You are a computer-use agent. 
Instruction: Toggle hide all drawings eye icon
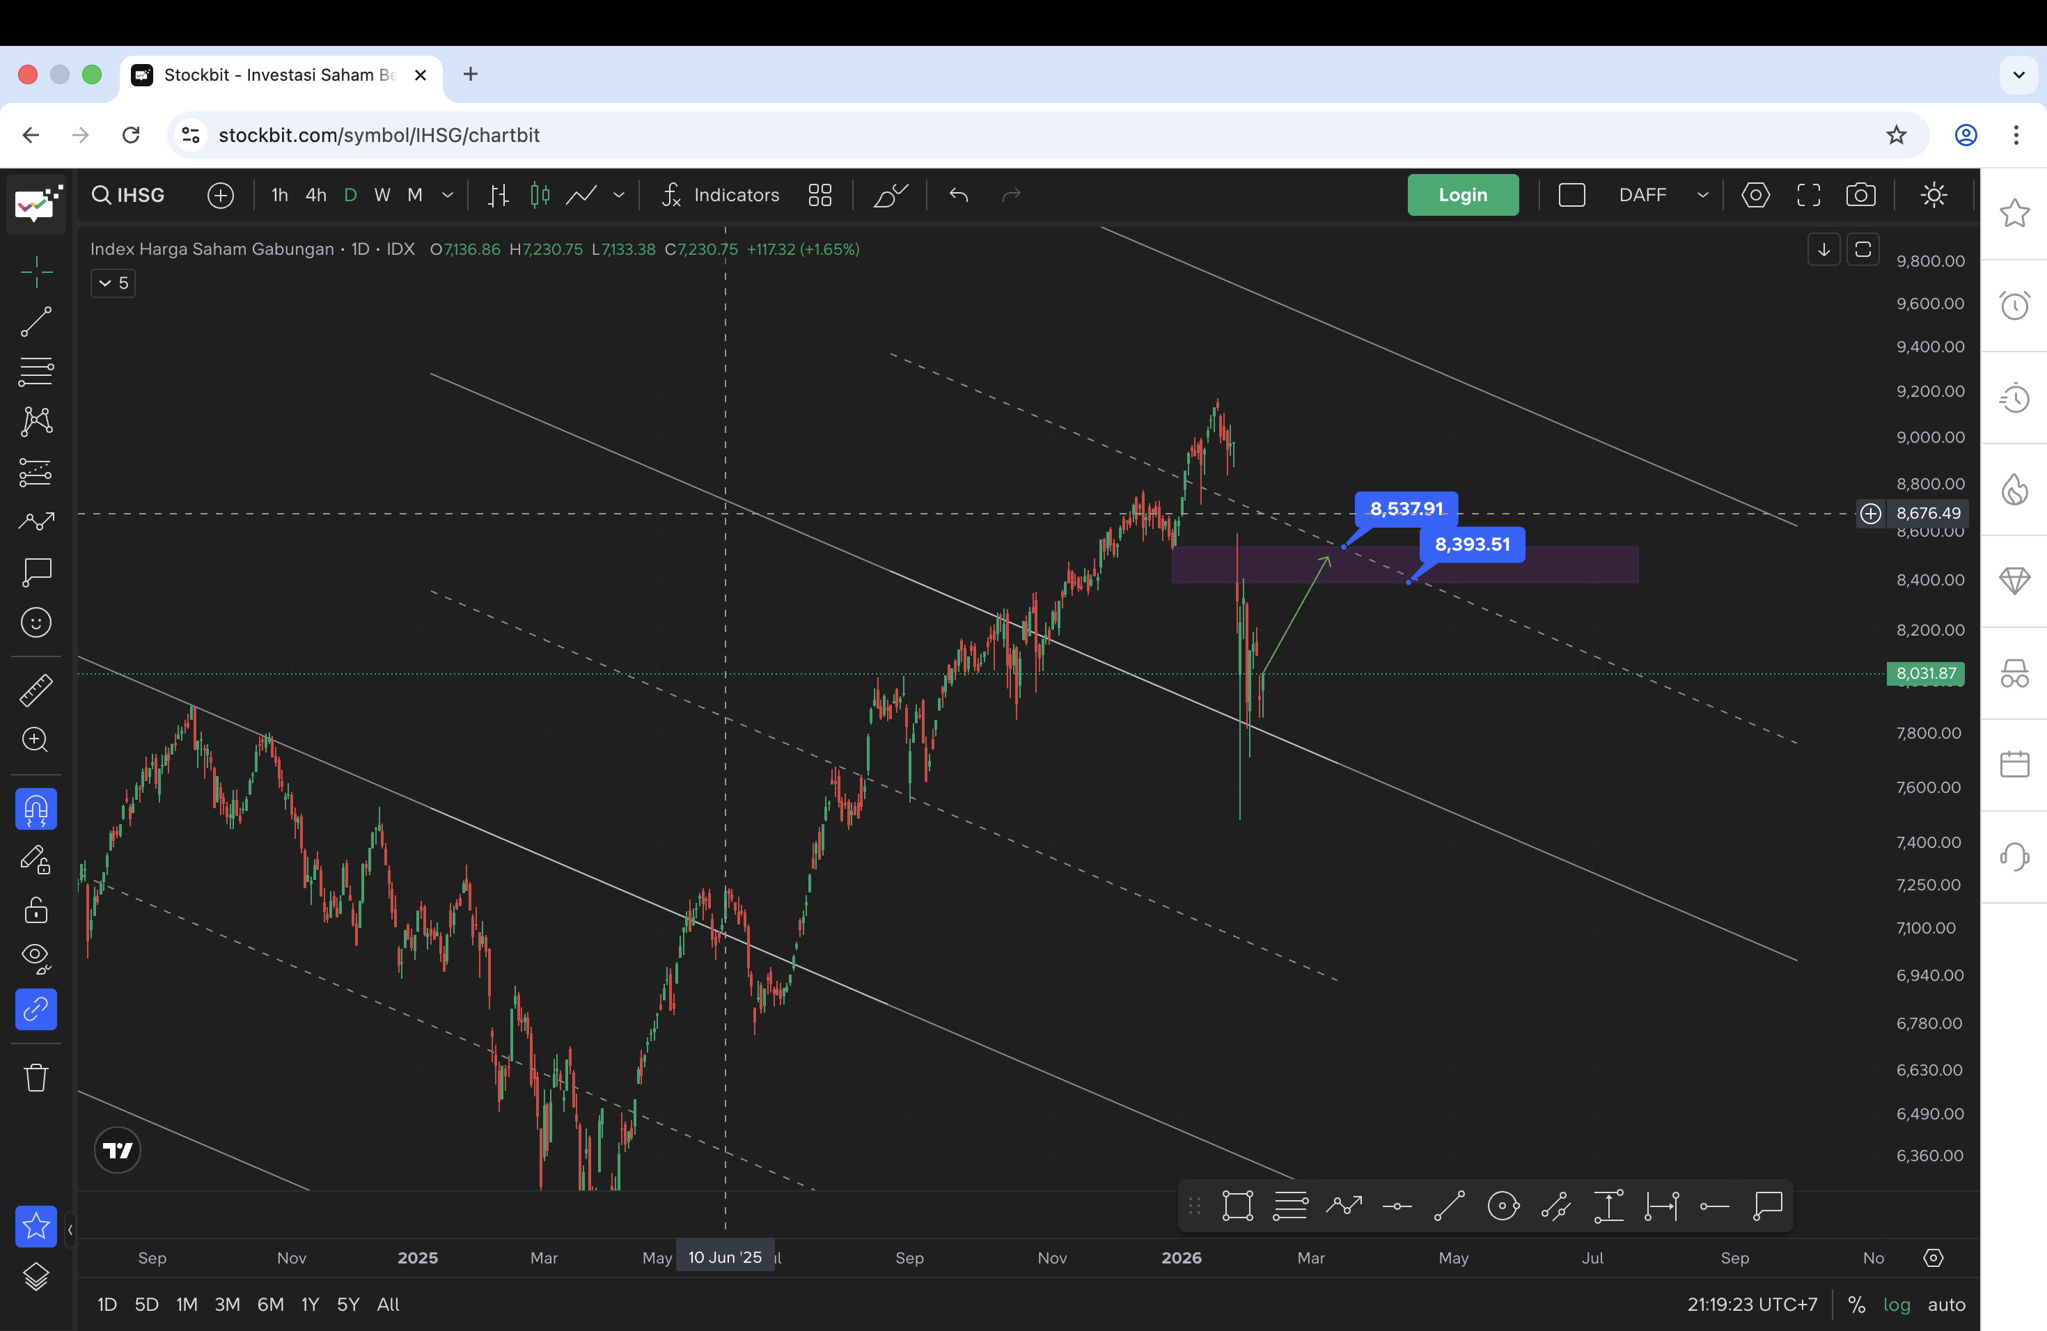pyautogui.click(x=36, y=957)
